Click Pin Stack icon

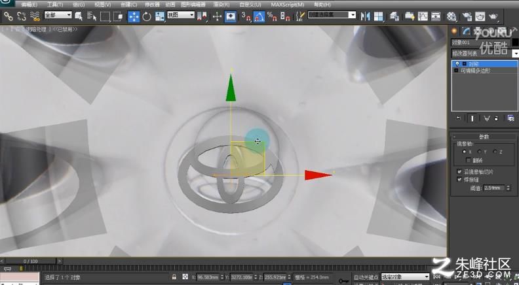point(458,118)
